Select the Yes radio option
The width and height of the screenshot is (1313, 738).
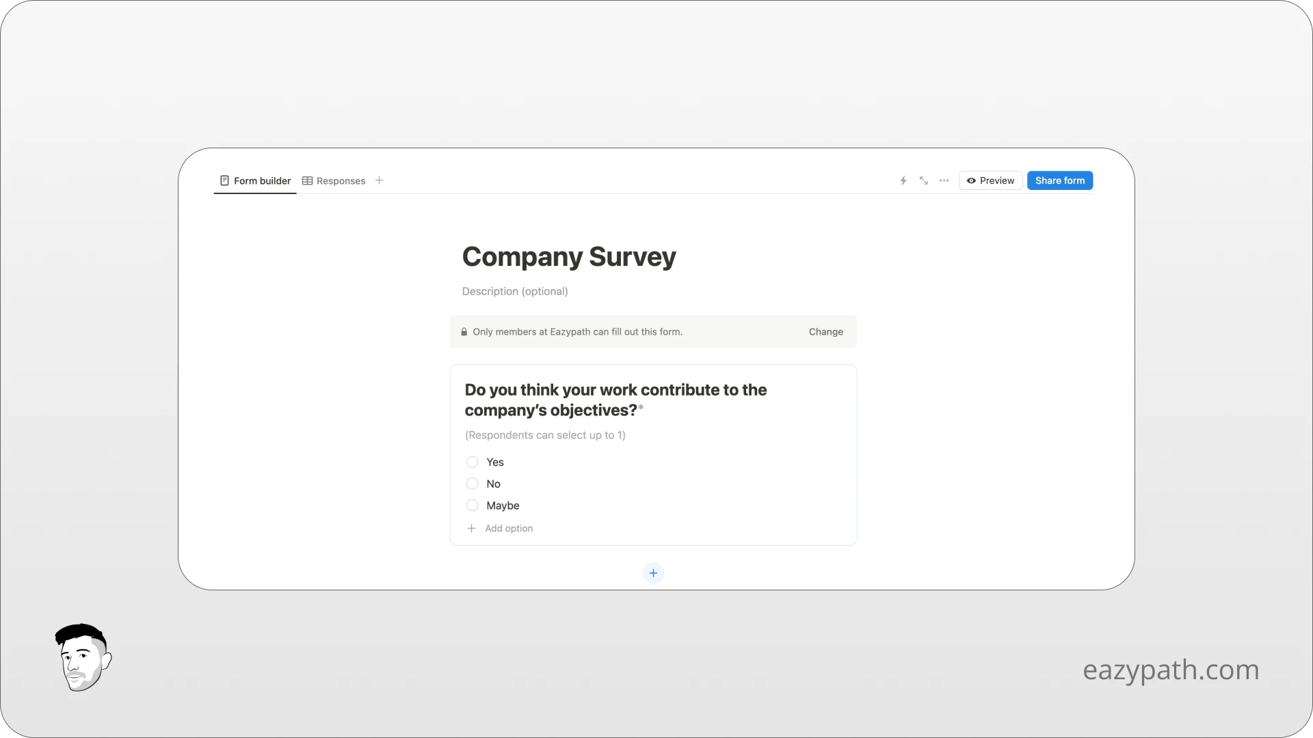coord(472,461)
